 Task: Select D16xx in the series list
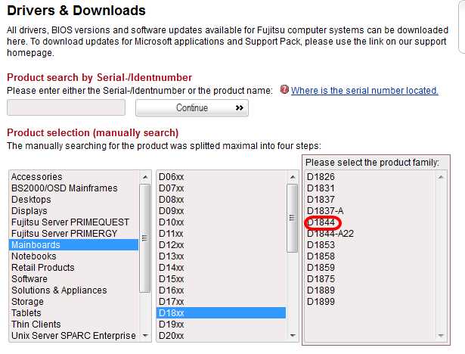221,290
